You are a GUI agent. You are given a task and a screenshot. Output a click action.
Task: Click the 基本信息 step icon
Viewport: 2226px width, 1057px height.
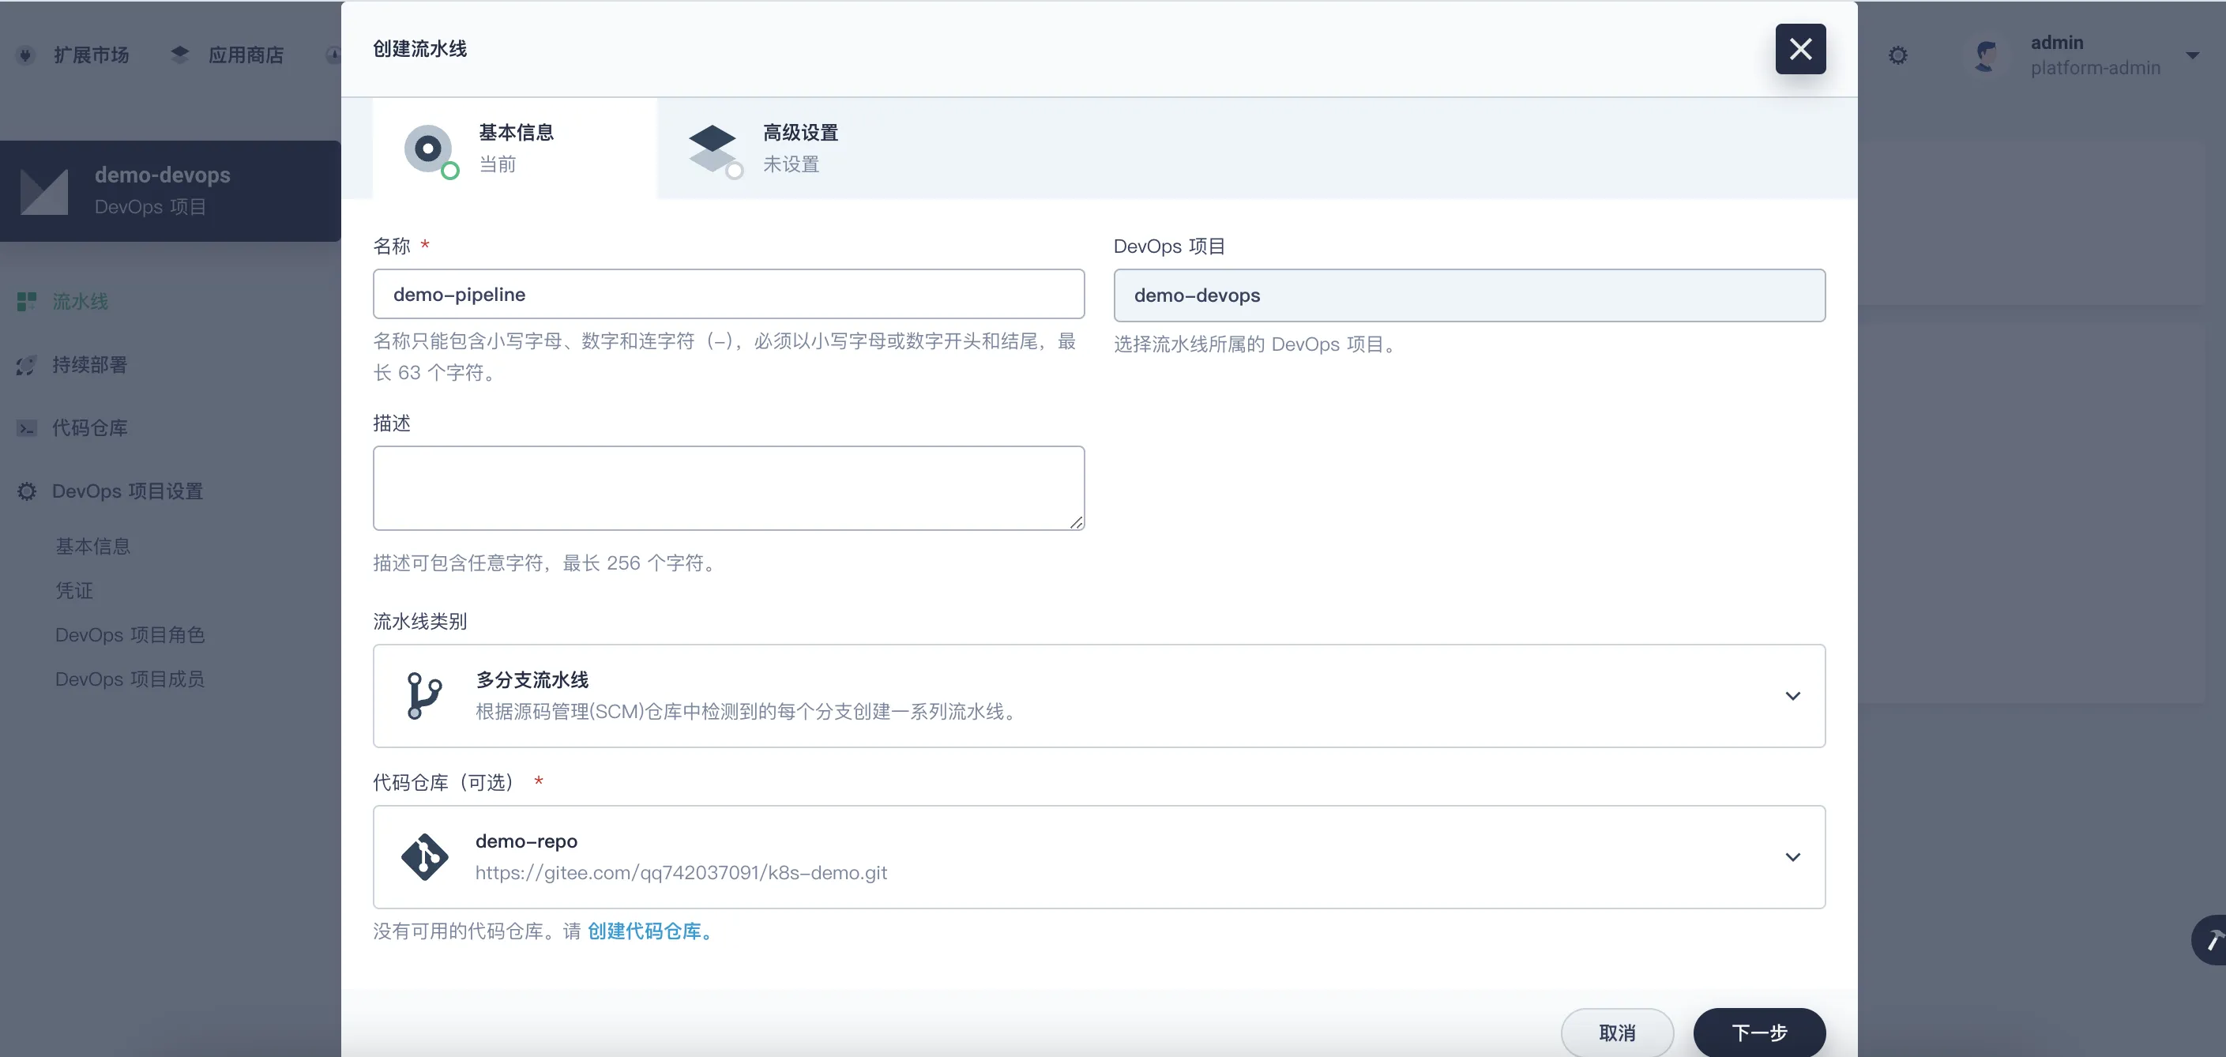tap(431, 150)
